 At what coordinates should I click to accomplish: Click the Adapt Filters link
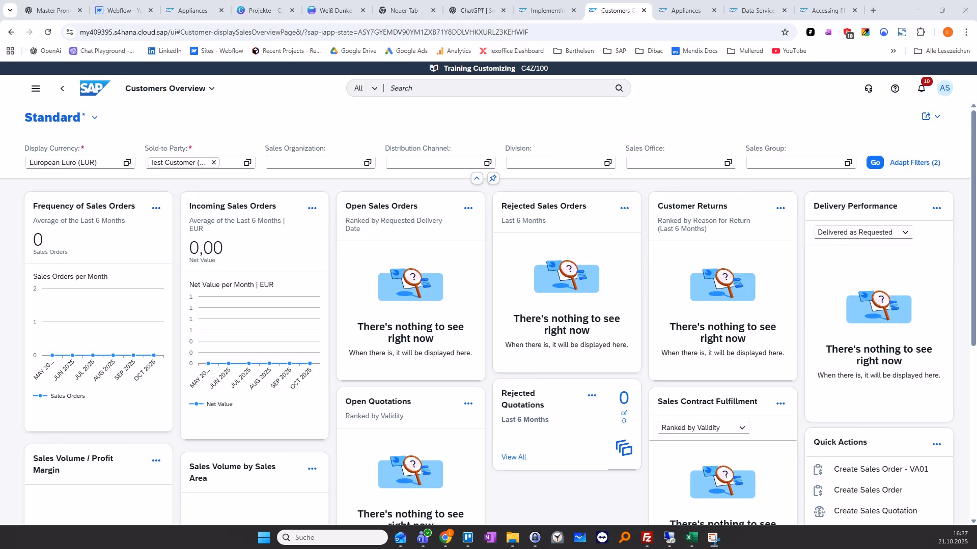click(x=914, y=162)
